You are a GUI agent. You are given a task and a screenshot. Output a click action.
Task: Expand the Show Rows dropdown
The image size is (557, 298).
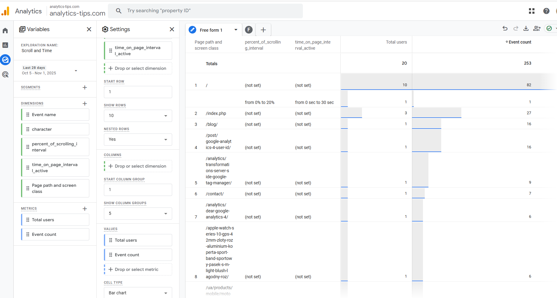click(138, 116)
